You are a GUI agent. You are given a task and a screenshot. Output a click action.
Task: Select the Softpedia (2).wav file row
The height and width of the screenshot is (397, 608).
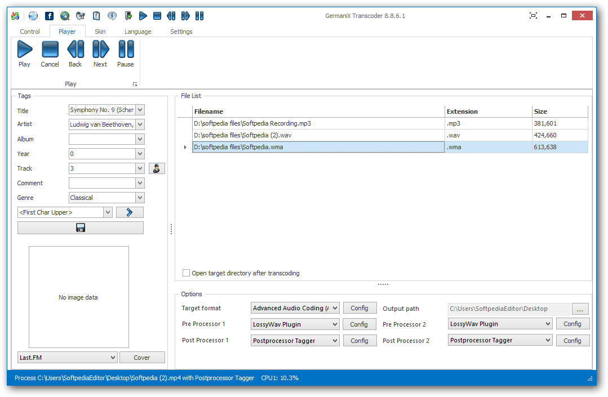tap(390, 135)
